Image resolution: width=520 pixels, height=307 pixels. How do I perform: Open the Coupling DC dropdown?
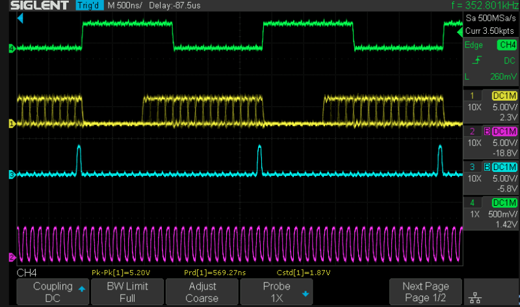pyautogui.click(x=53, y=292)
